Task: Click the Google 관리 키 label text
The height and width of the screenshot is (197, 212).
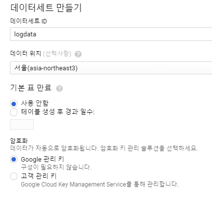Action: (42, 159)
